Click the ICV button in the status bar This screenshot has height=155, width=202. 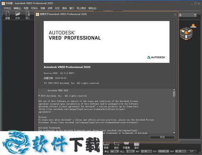coord(192,151)
